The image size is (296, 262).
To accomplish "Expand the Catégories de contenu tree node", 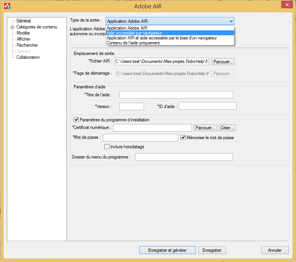I will coord(13,27).
